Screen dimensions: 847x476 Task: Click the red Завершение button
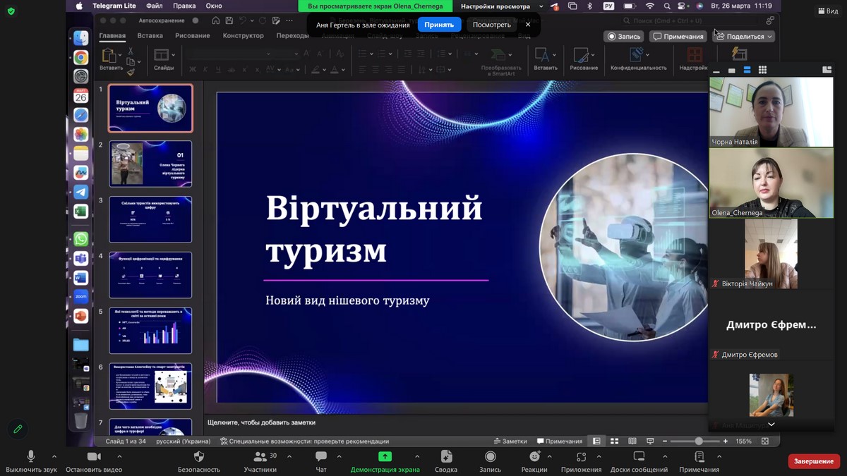point(814,461)
